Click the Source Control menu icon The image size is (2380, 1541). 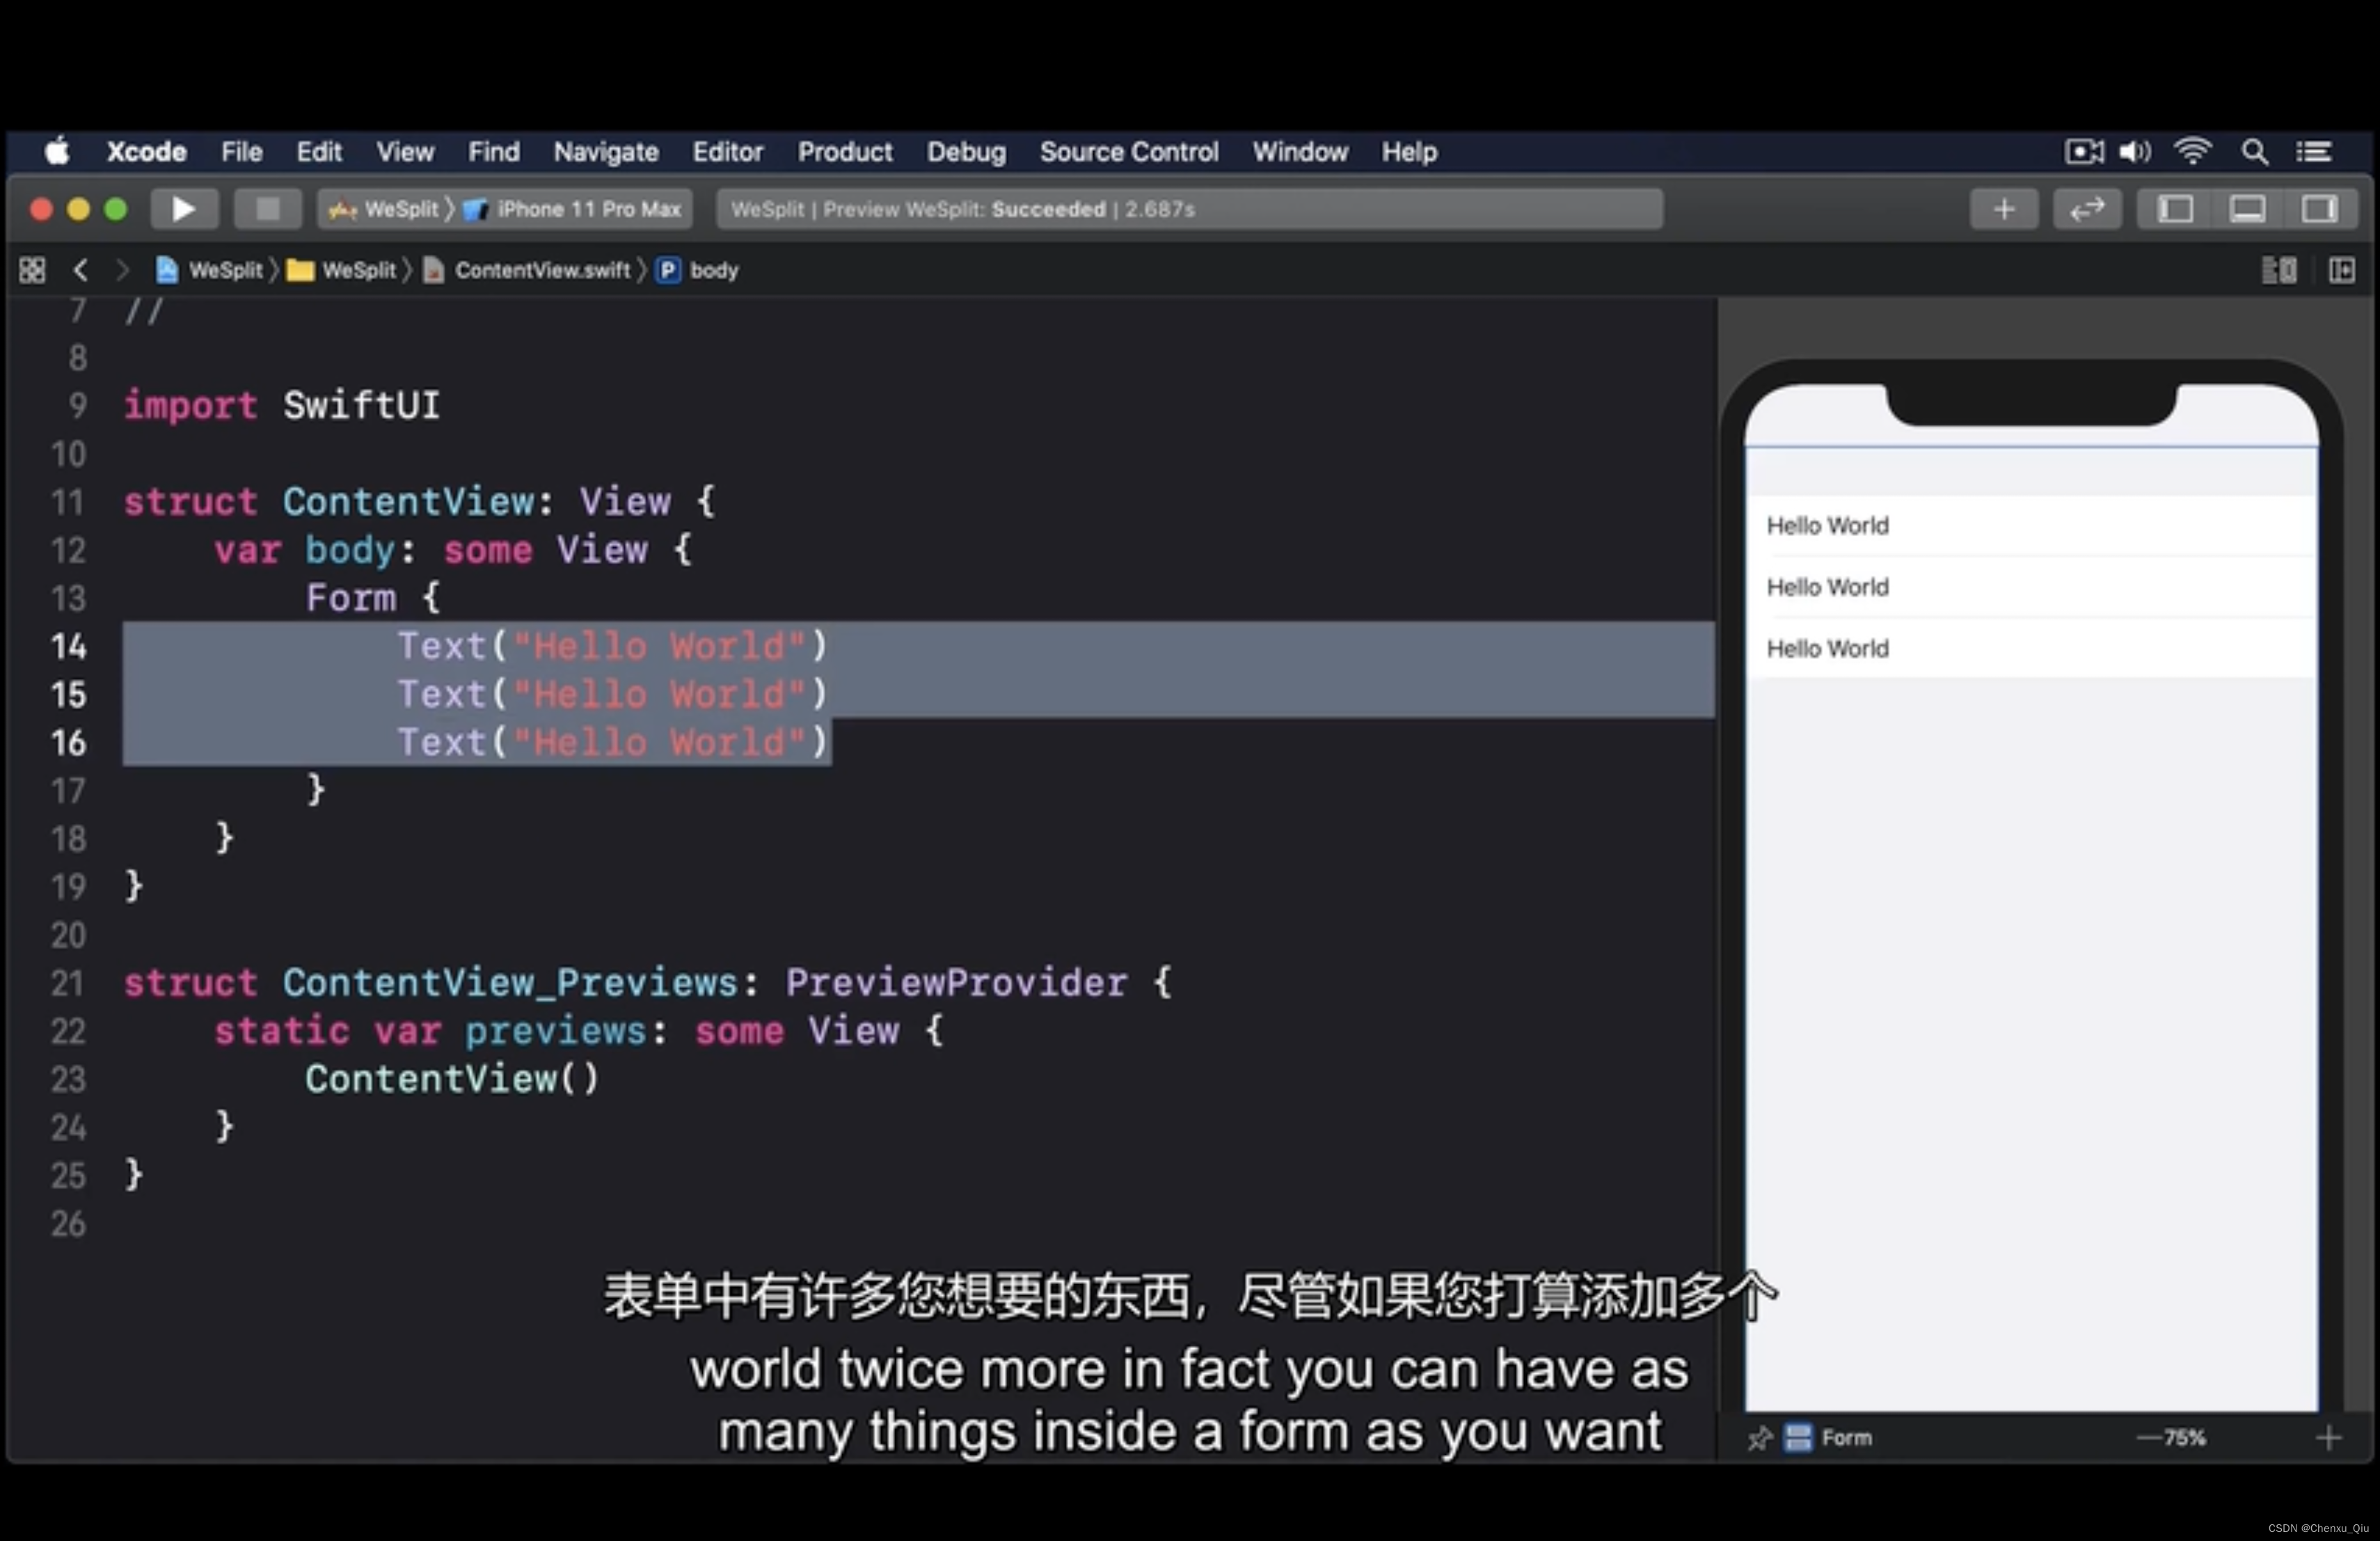(x=1129, y=151)
